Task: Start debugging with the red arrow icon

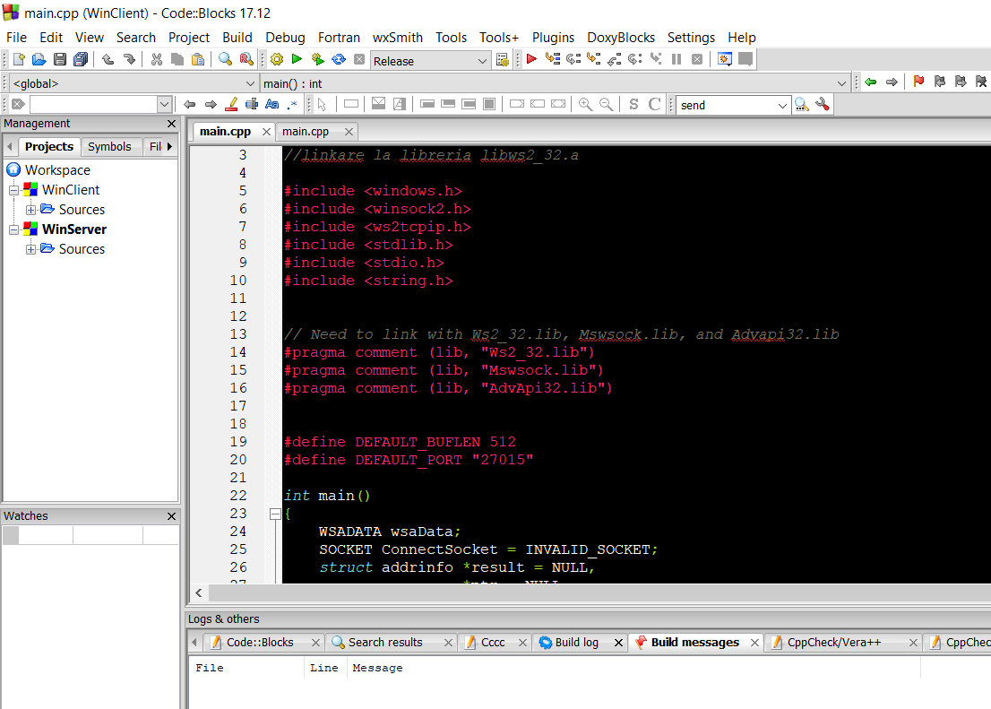Action: [x=531, y=59]
